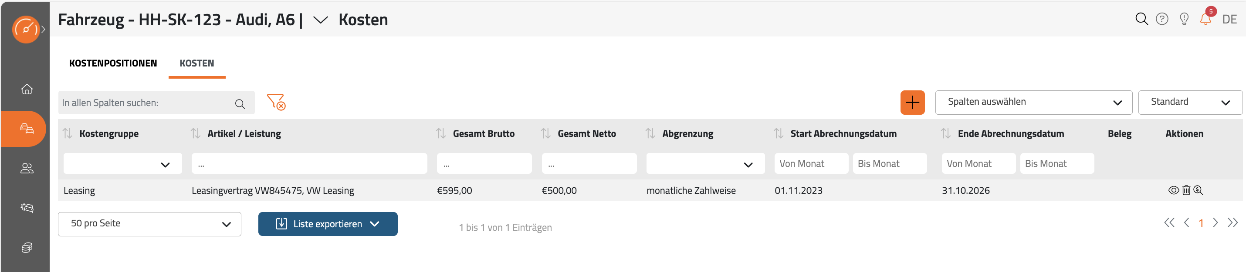Open the notifications bell icon
Viewport: 1246px width, 272px height.
point(1205,18)
